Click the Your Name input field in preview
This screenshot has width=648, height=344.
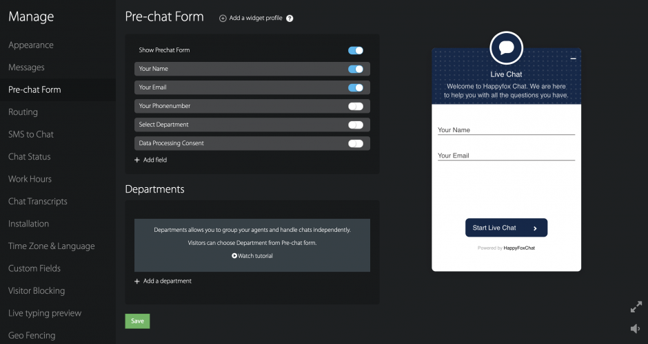[x=506, y=129]
